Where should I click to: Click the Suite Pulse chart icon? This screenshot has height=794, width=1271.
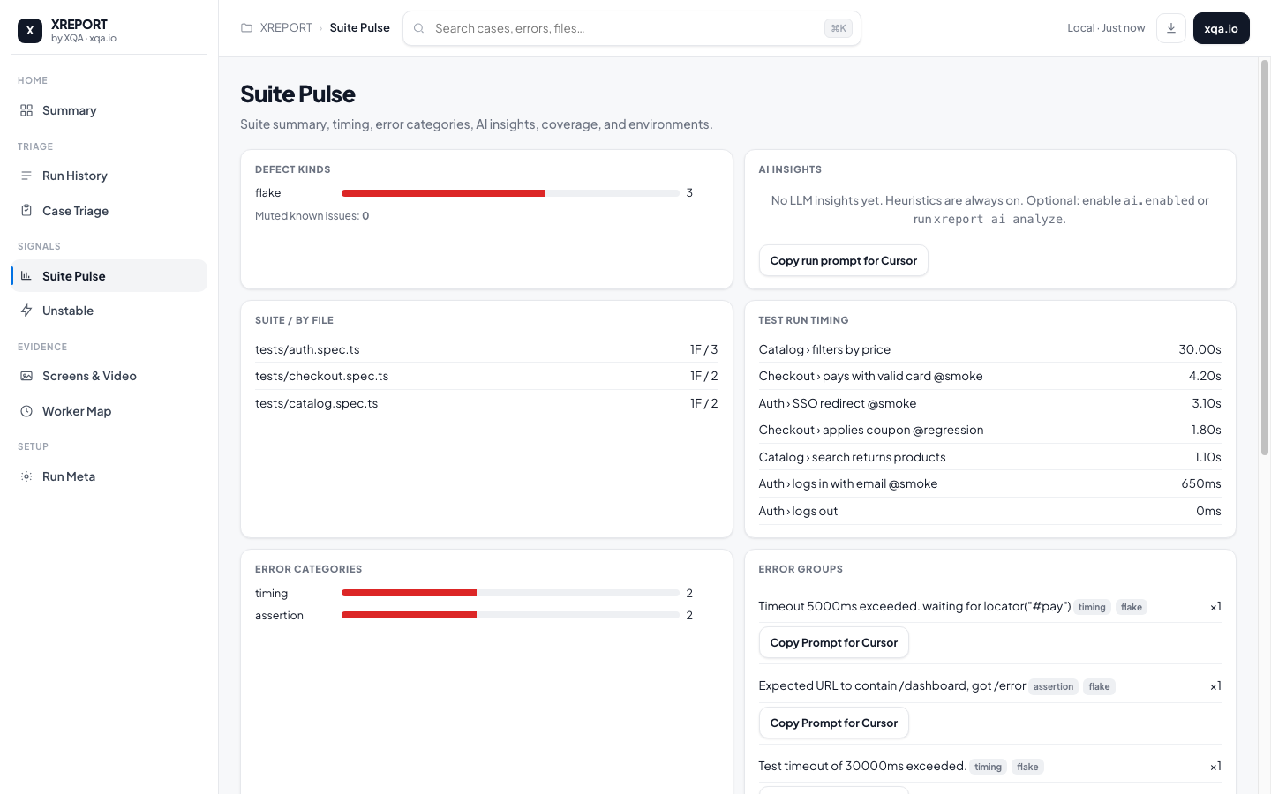(26, 276)
